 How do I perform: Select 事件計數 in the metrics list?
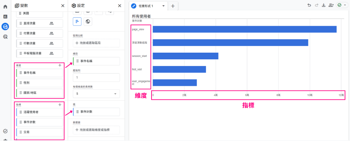[x=40, y=122]
